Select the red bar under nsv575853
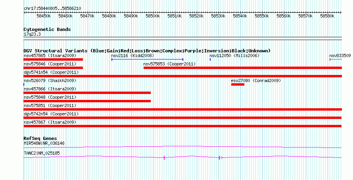The height and width of the screenshot is (180, 353). (x=243, y=68)
